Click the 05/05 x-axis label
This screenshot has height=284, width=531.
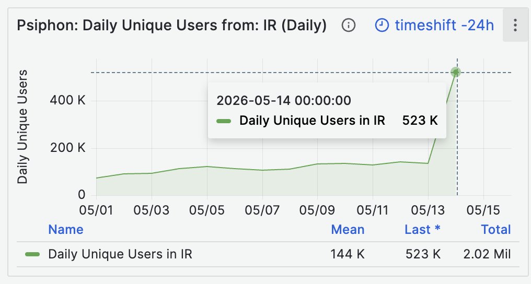(206, 210)
